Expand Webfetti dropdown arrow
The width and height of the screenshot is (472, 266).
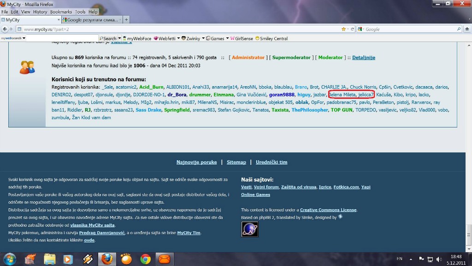coord(178,39)
